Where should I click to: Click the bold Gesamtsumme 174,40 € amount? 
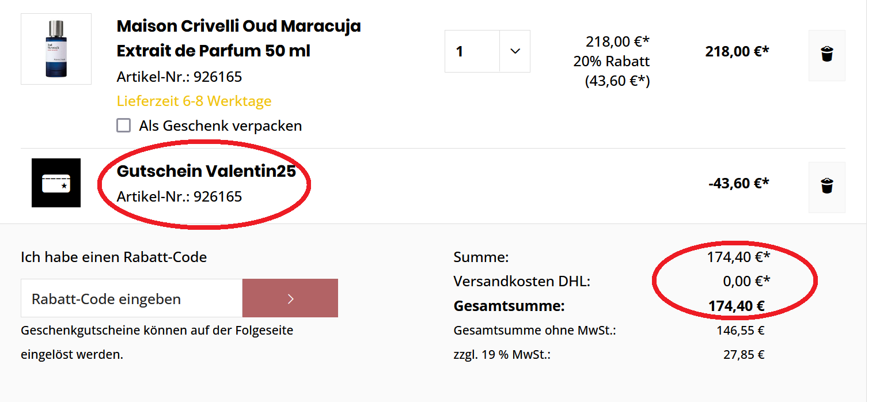tap(736, 306)
